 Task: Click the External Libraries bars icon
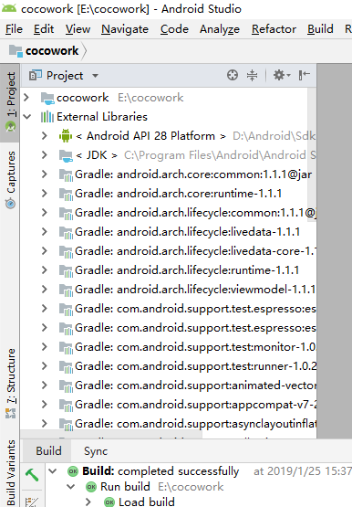[x=47, y=117]
